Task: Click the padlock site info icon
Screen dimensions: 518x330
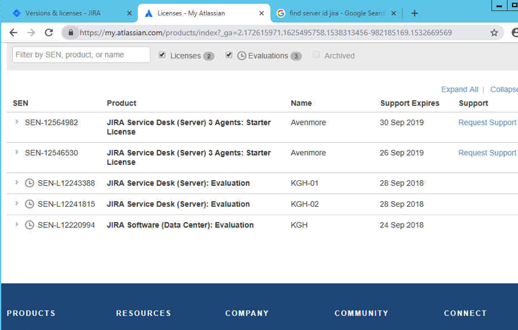Action: pyautogui.click(x=71, y=32)
